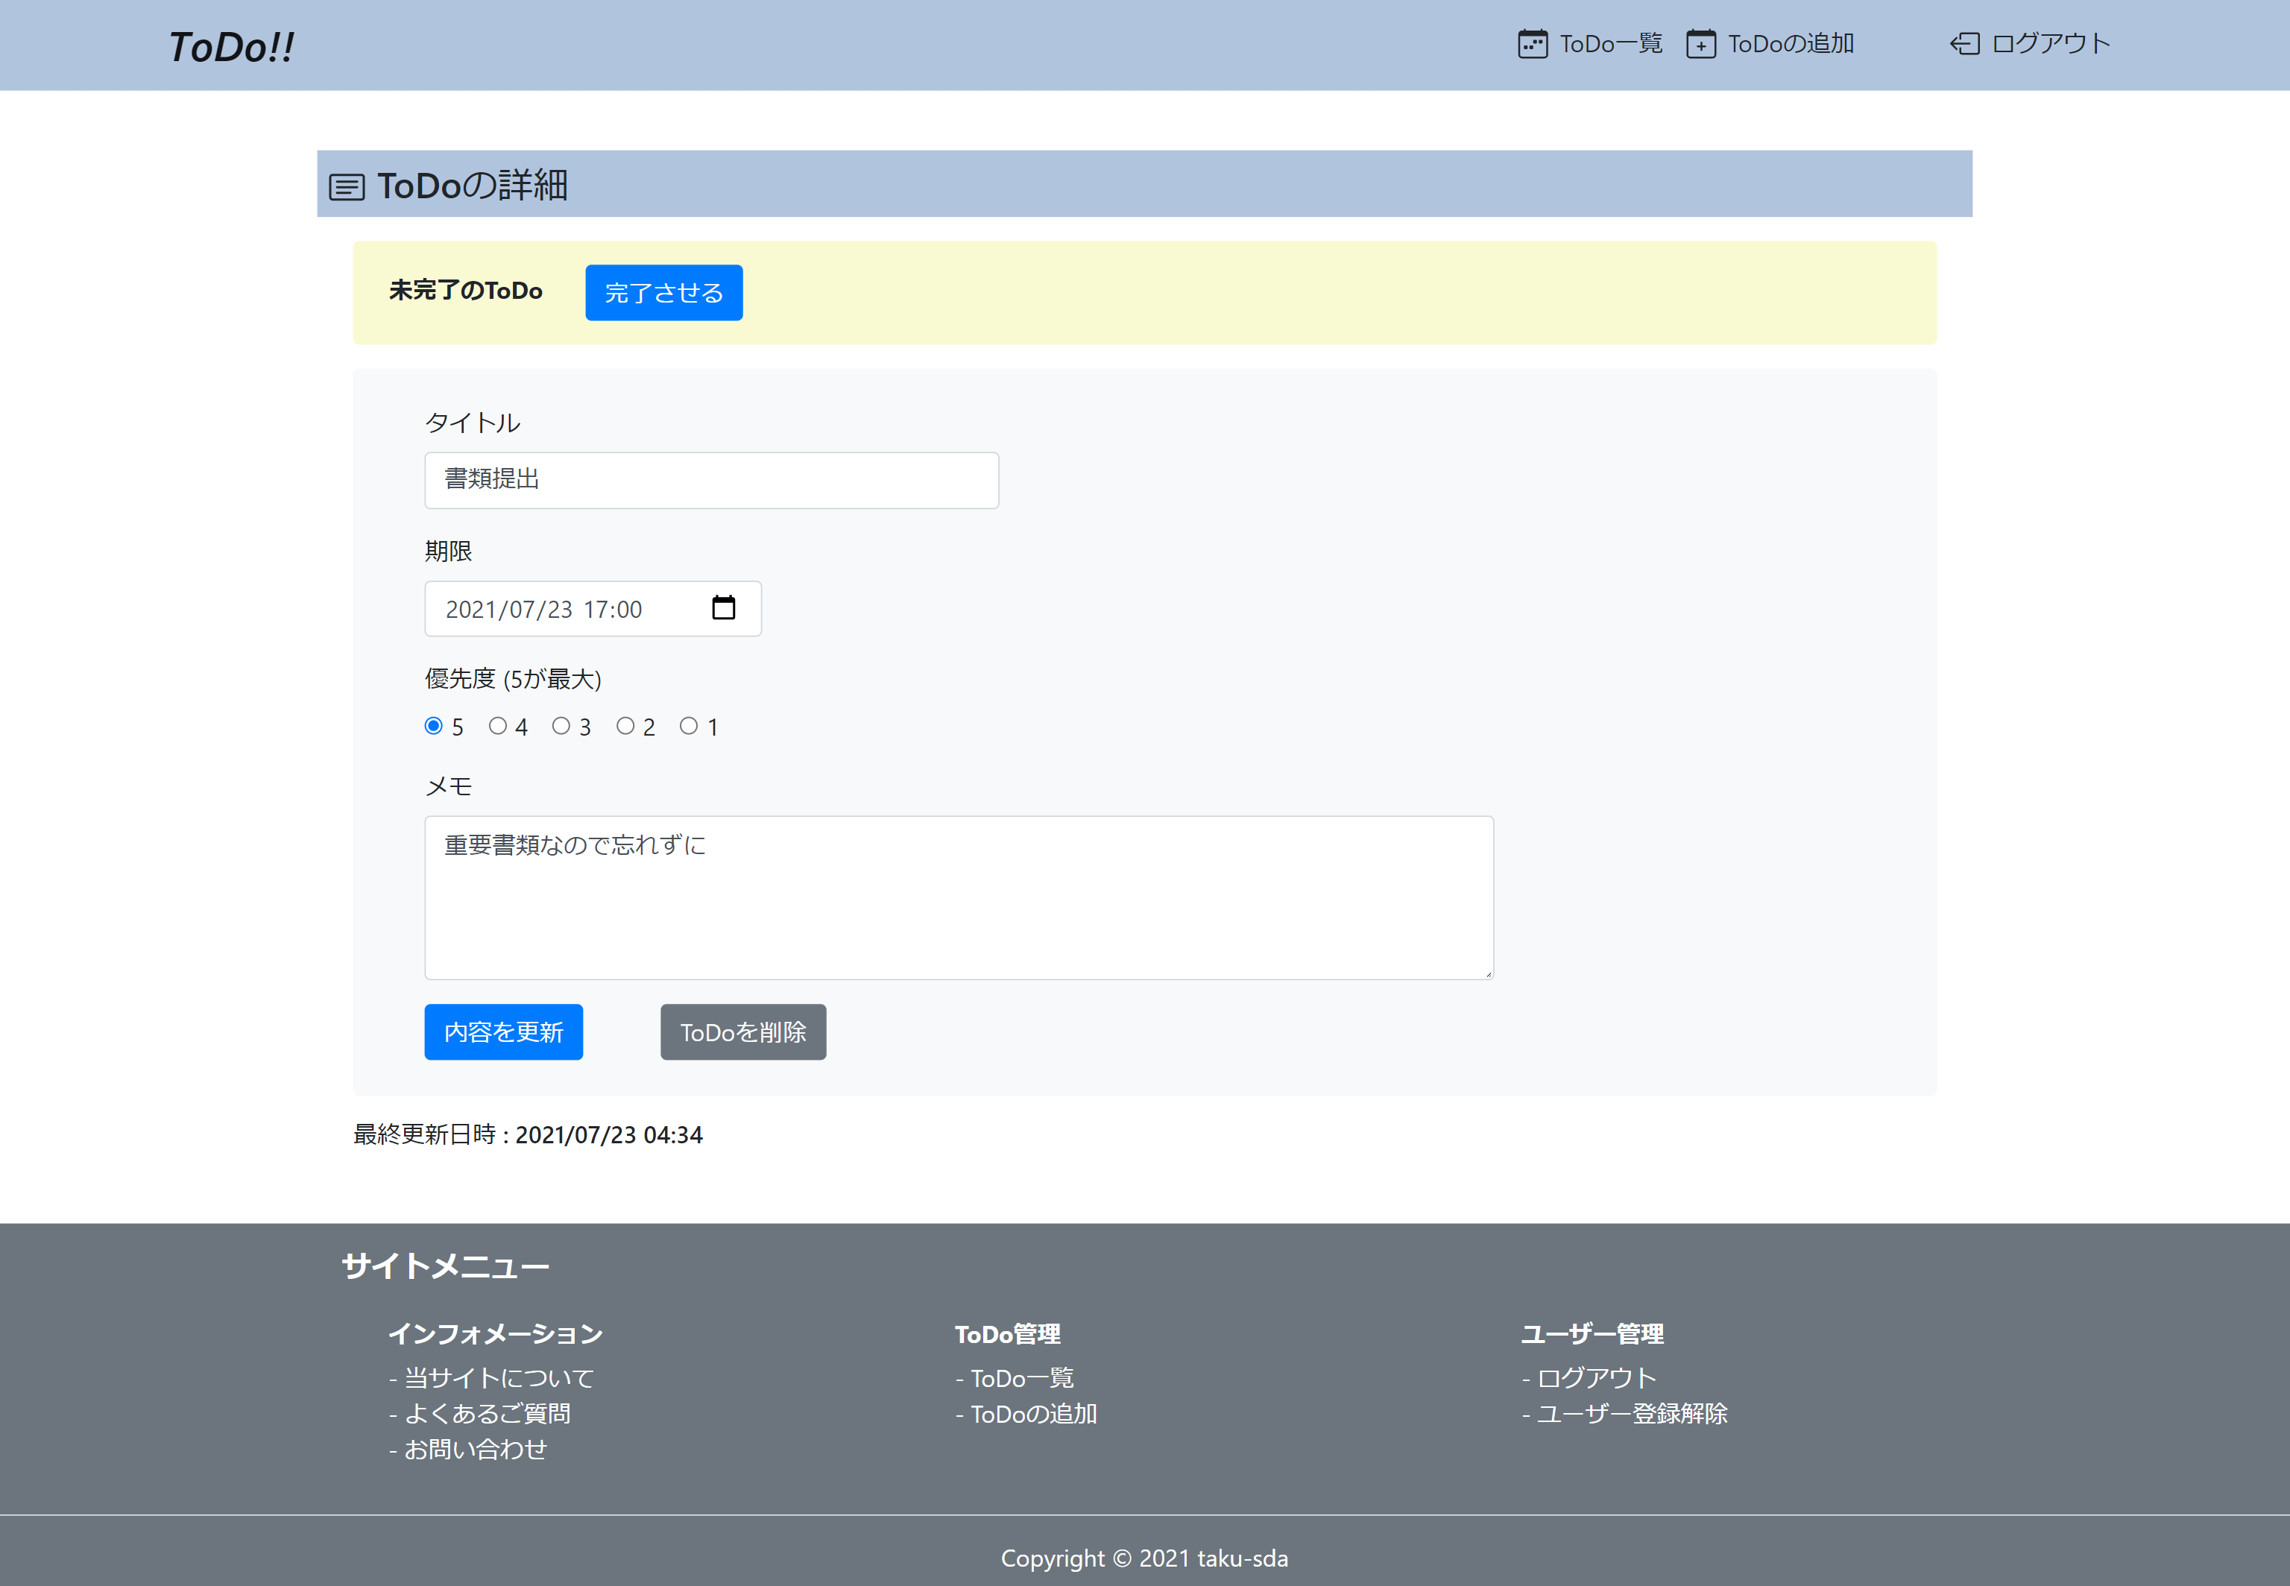Open ToDoの追加 in the top navigation
This screenshot has width=2290, height=1586.
point(1790,44)
